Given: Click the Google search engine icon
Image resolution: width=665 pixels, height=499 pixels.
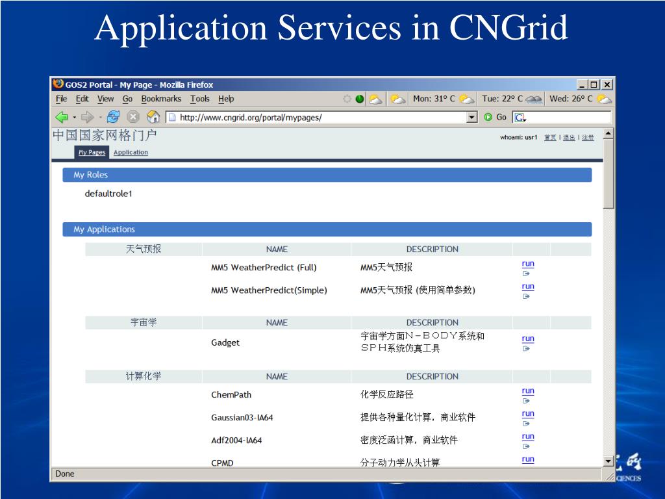Looking at the screenshot, I should click(520, 117).
